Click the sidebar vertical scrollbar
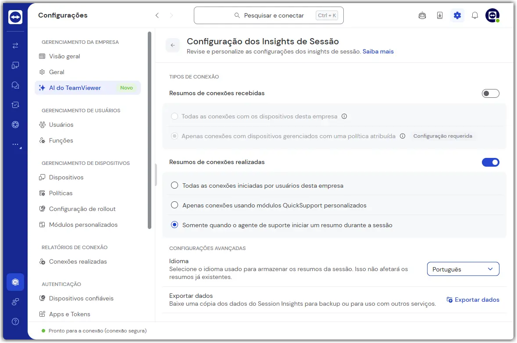Viewport: 517px width, 343px height. [150, 130]
